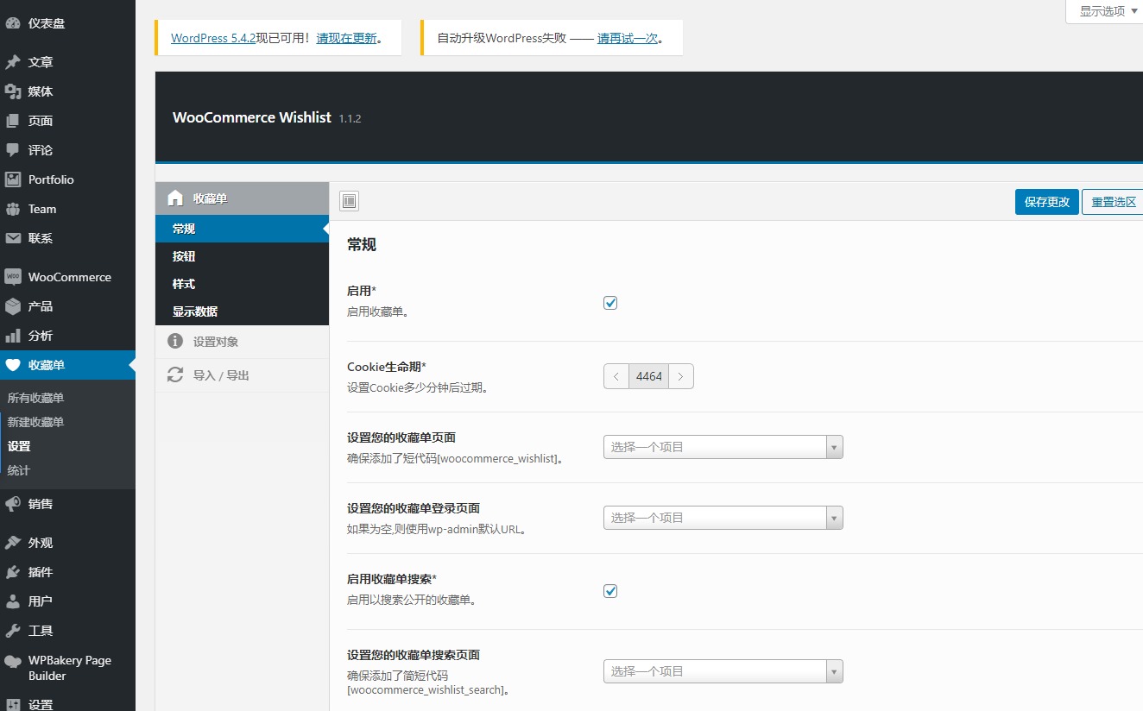Image resolution: width=1143 pixels, height=711 pixels.
Task: Click the envelope icon beside 联系
Action: click(13, 238)
